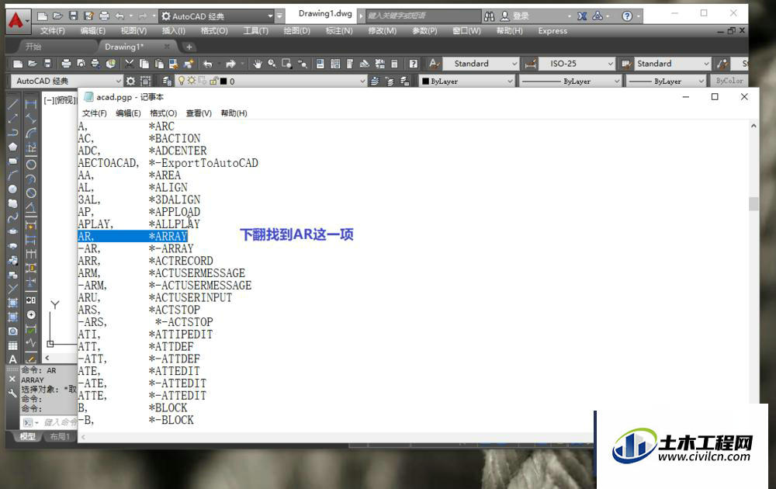Click the quick access Save icon
The width and height of the screenshot is (776, 489).
coord(73,16)
